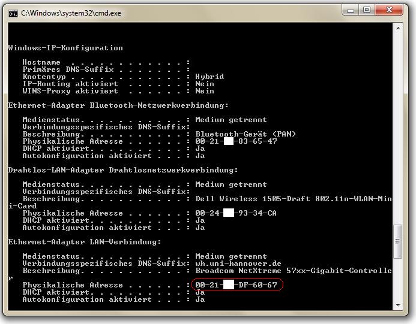416x324 pixels.
Task: Click the value Bluetooth-Gerät (PAN)
Action: coord(246,134)
